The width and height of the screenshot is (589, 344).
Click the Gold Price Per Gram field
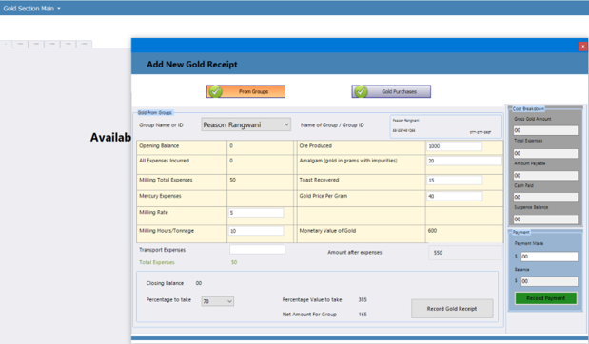(x=455, y=196)
